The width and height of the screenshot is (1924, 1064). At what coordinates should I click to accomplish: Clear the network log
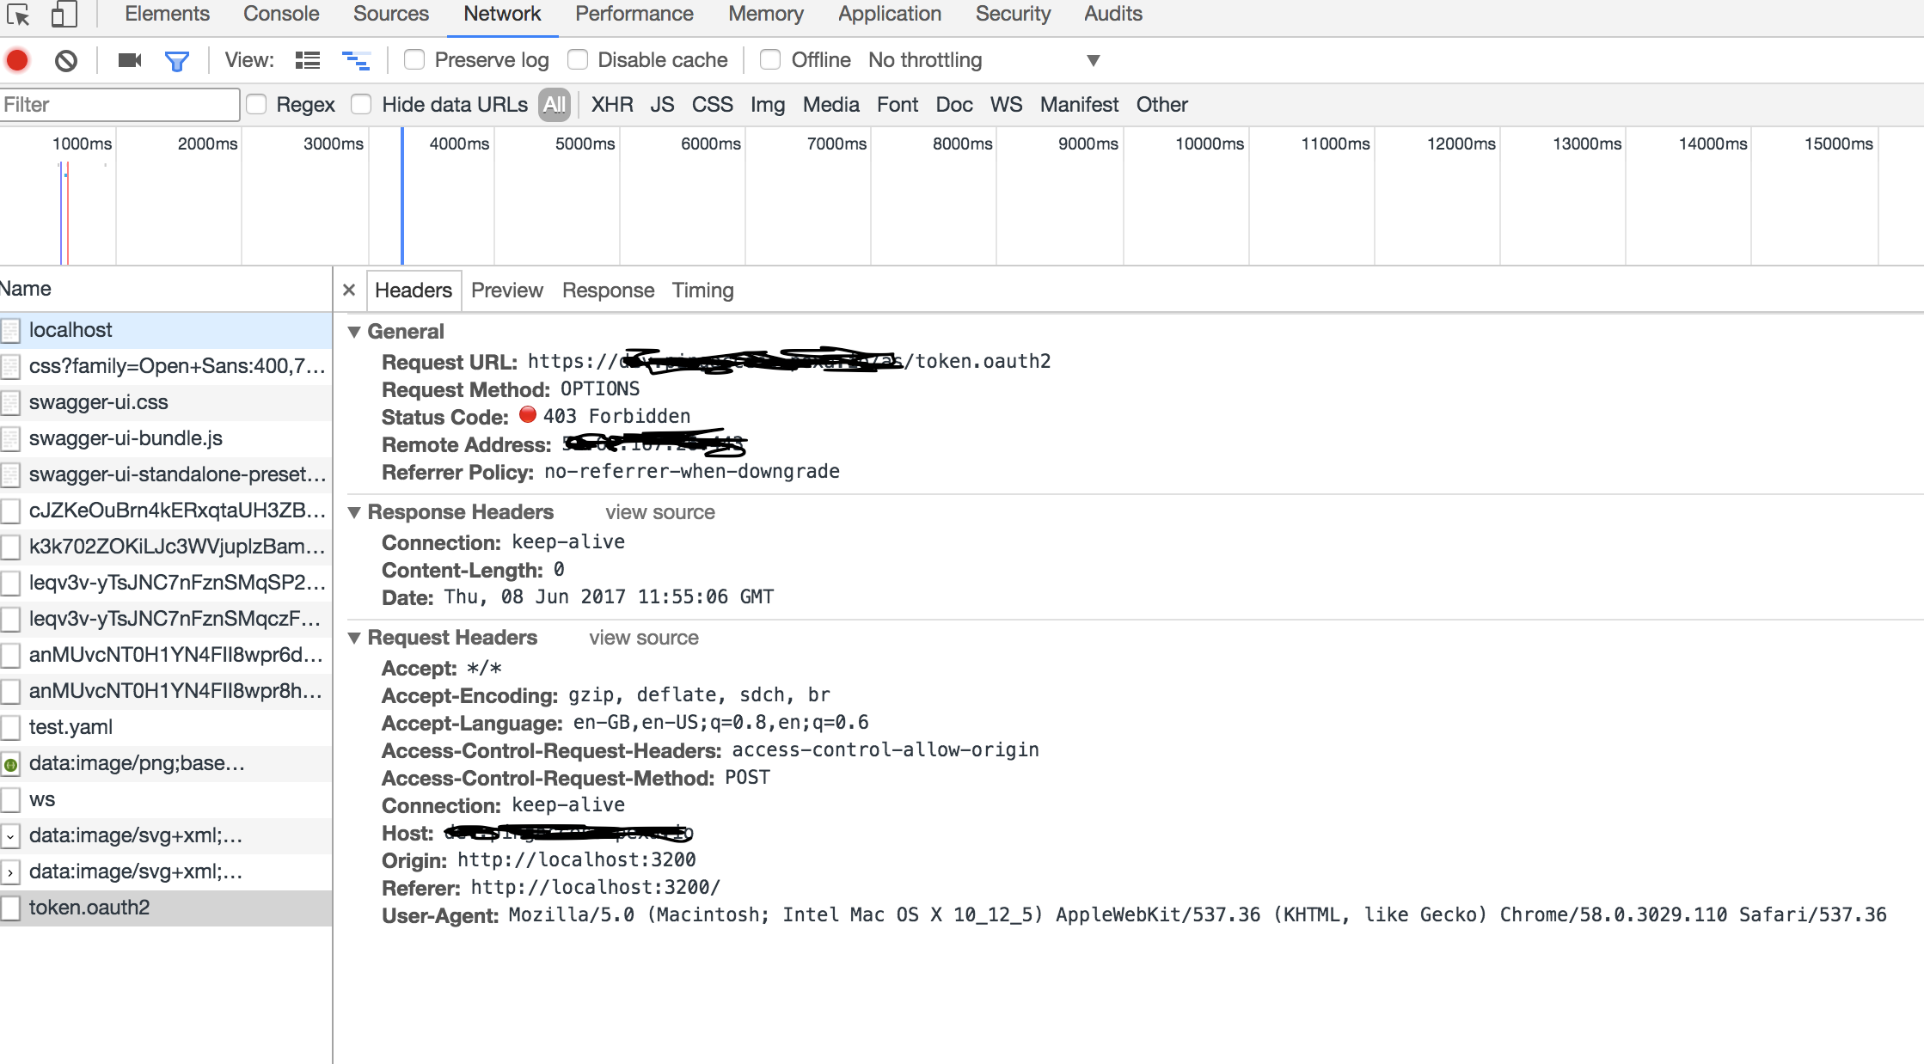(66, 60)
